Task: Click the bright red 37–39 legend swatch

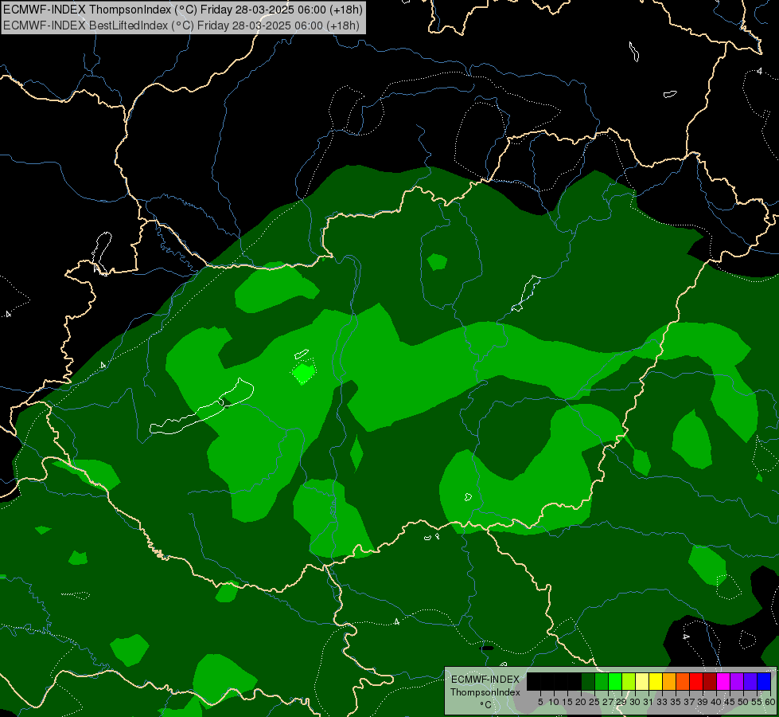Action: [x=696, y=681]
